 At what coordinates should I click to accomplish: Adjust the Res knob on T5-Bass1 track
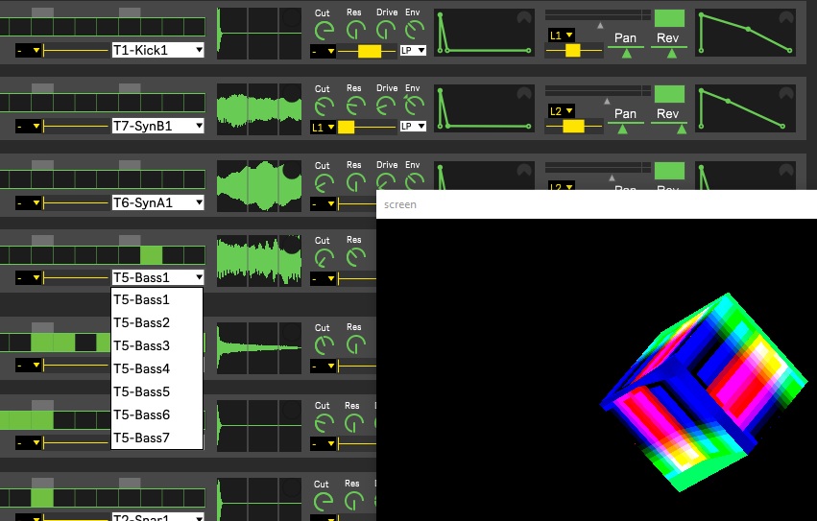point(355,257)
